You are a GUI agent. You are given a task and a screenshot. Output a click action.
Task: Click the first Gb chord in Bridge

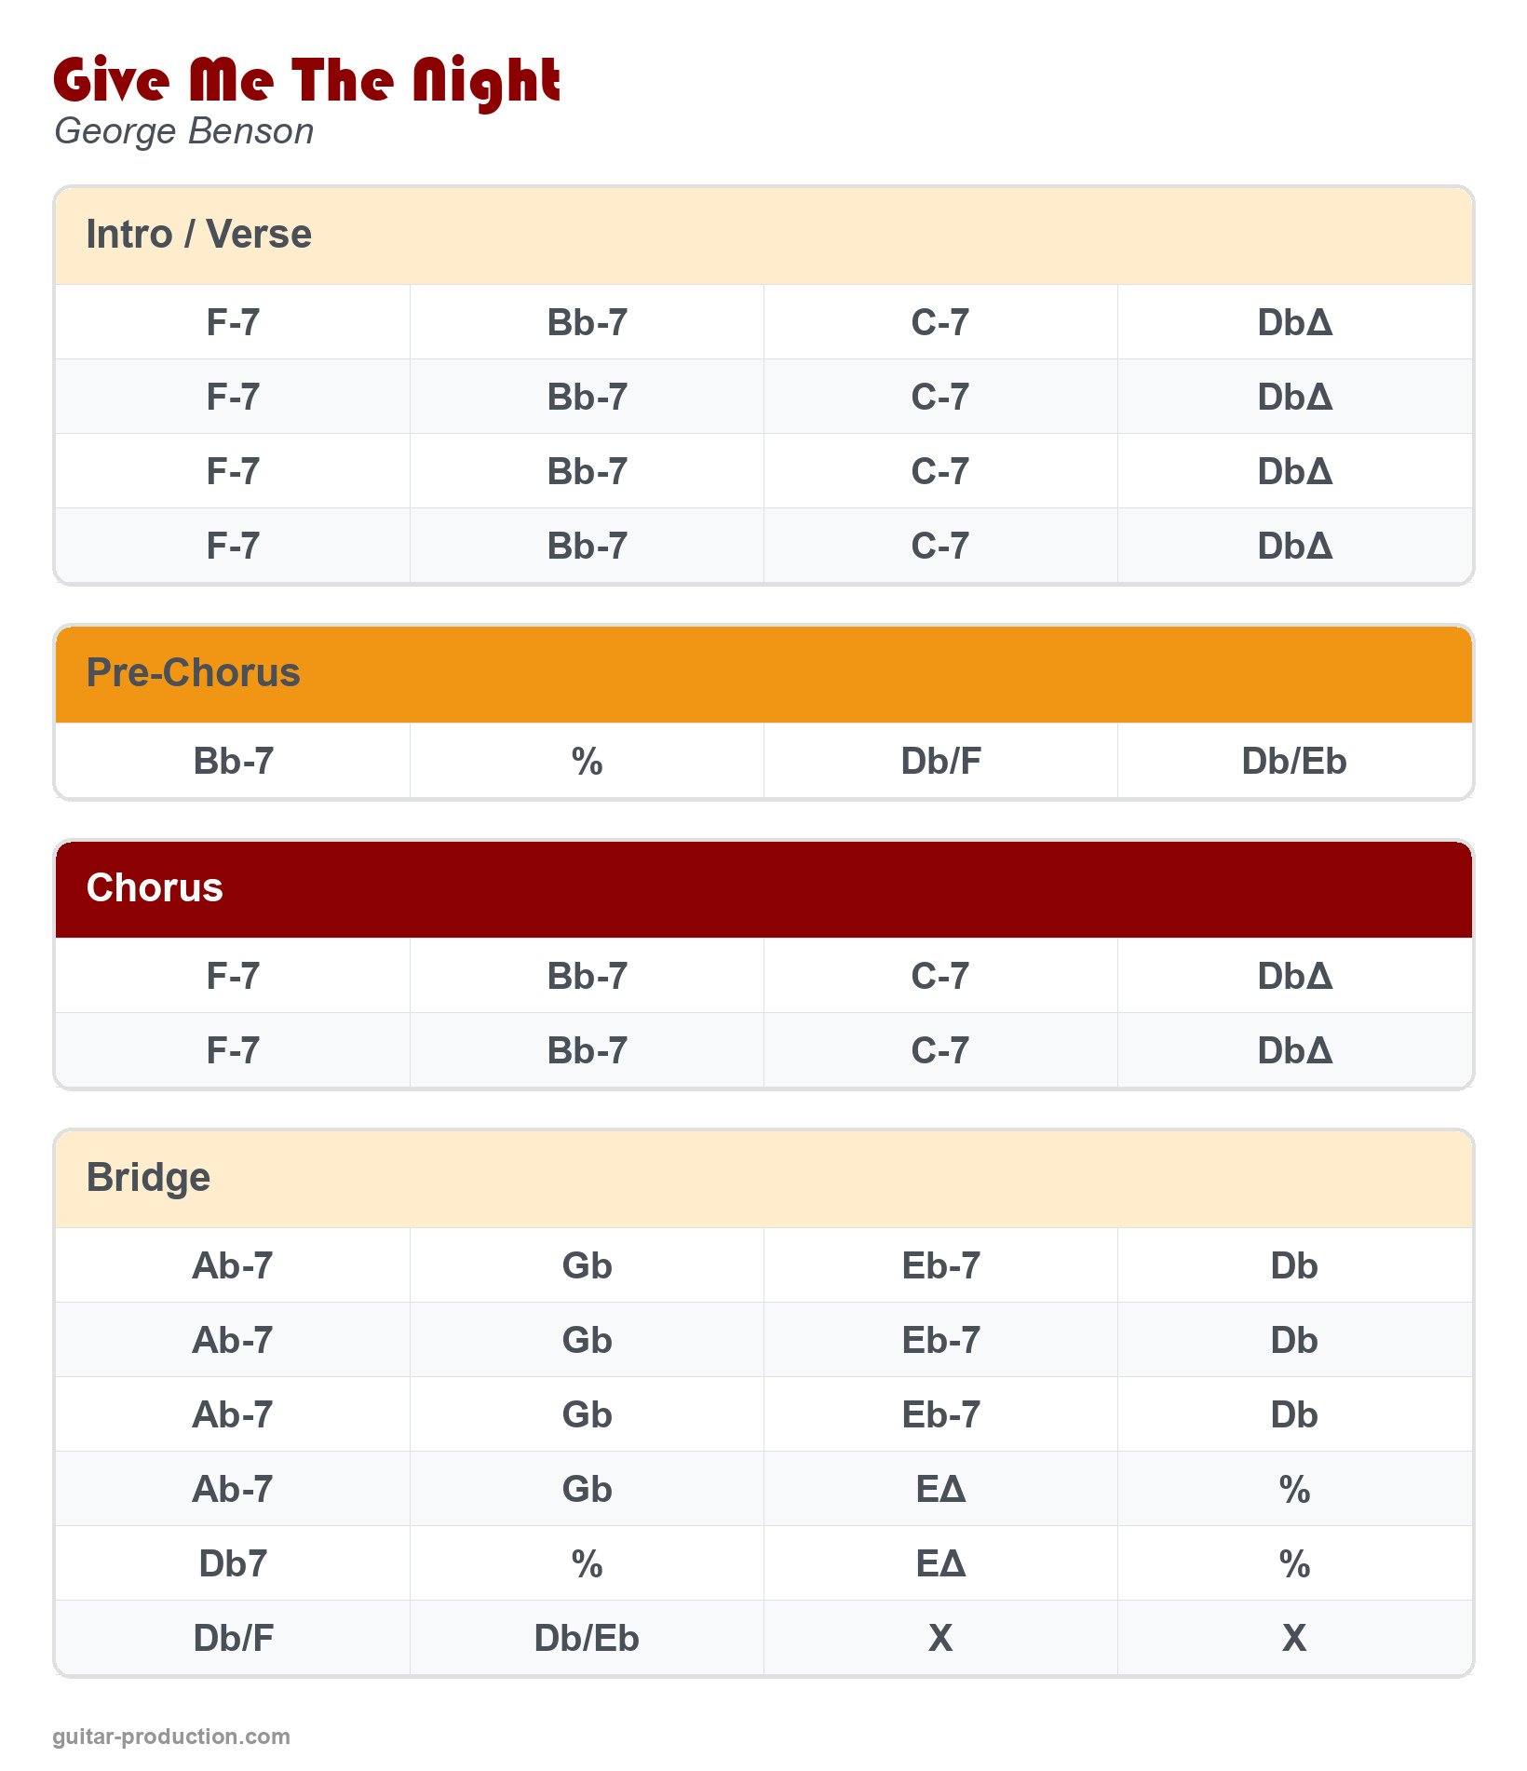pos(587,1266)
